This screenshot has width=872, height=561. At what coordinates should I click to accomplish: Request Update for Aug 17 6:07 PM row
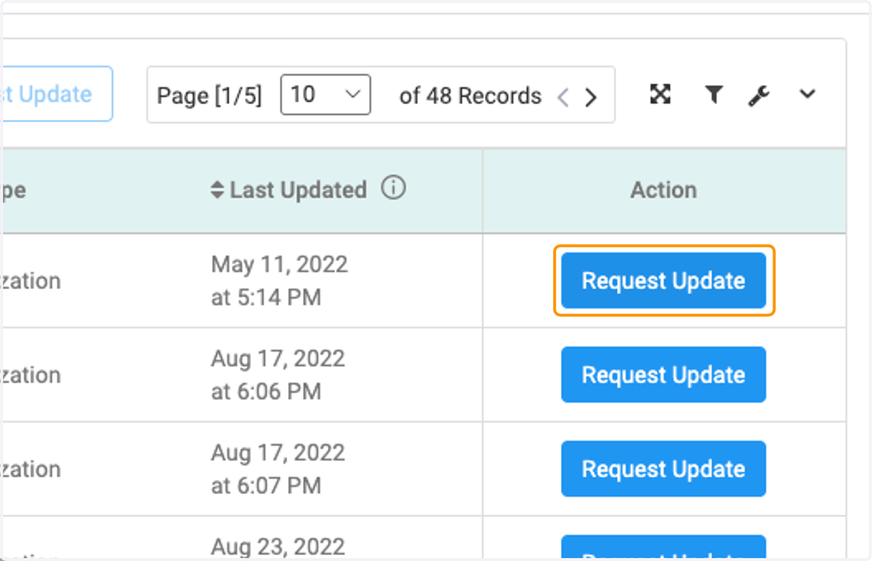(663, 469)
